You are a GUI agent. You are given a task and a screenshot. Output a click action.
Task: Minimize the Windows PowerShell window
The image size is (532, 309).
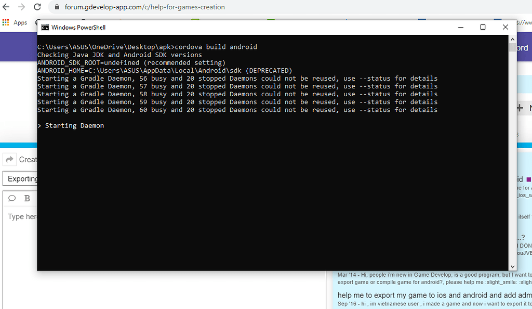[x=461, y=27]
